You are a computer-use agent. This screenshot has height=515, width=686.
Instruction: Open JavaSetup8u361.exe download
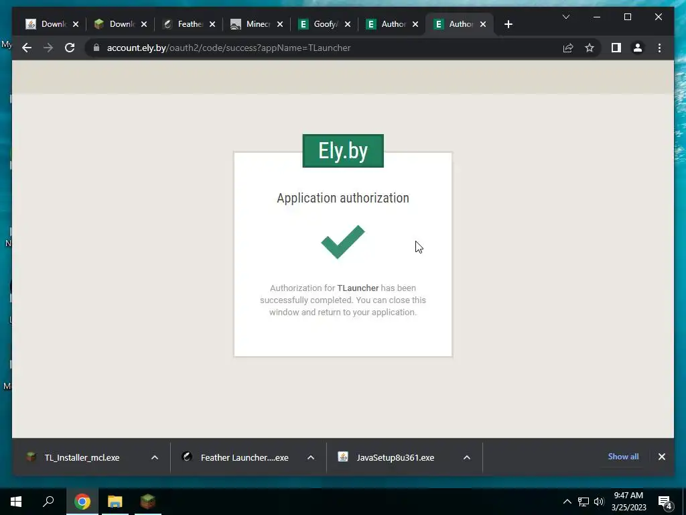click(x=395, y=457)
